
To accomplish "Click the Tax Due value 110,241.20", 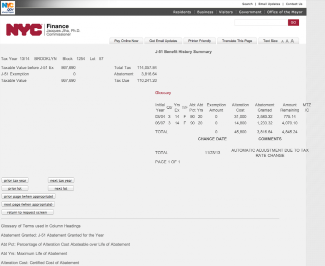I will 147,80.
